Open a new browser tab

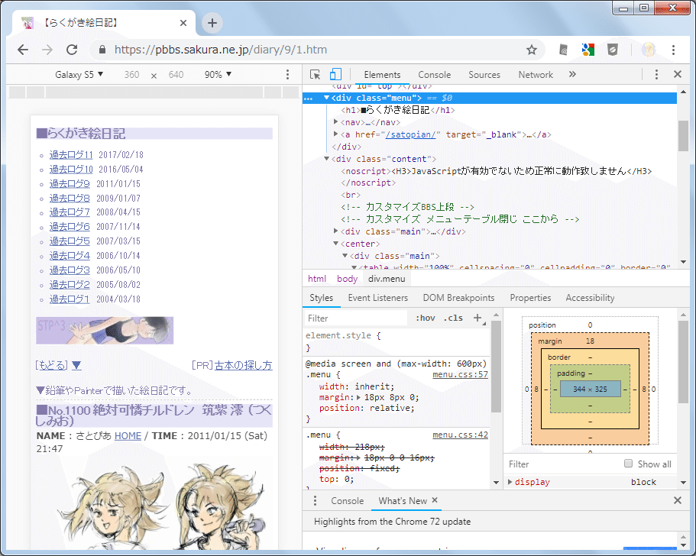[x=212, y=23]
